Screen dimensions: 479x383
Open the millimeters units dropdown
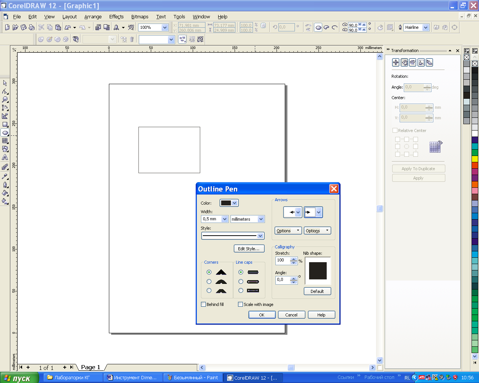(261, 219)
